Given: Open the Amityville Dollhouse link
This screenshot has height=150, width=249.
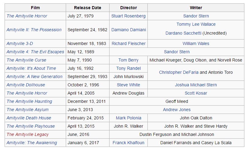Looking at the screenshot, I should (26, 85).
